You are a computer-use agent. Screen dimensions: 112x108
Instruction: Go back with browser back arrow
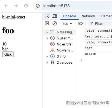[6, 6]
